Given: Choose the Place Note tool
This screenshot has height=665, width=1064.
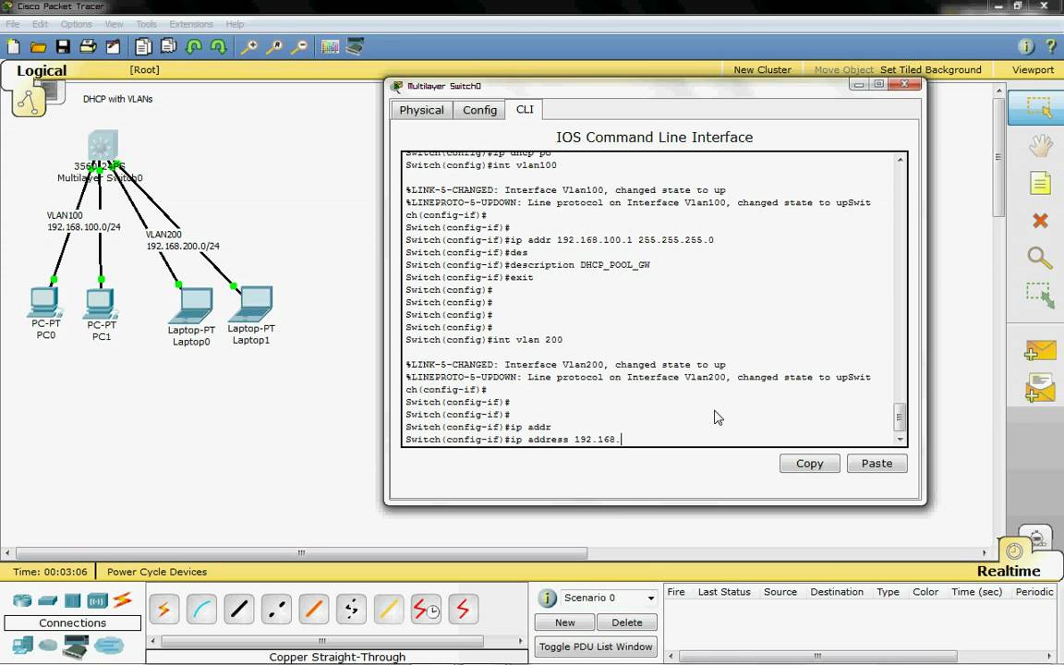Looking at the screenshot, I should pyautogui.click(x=1040, y=183).
